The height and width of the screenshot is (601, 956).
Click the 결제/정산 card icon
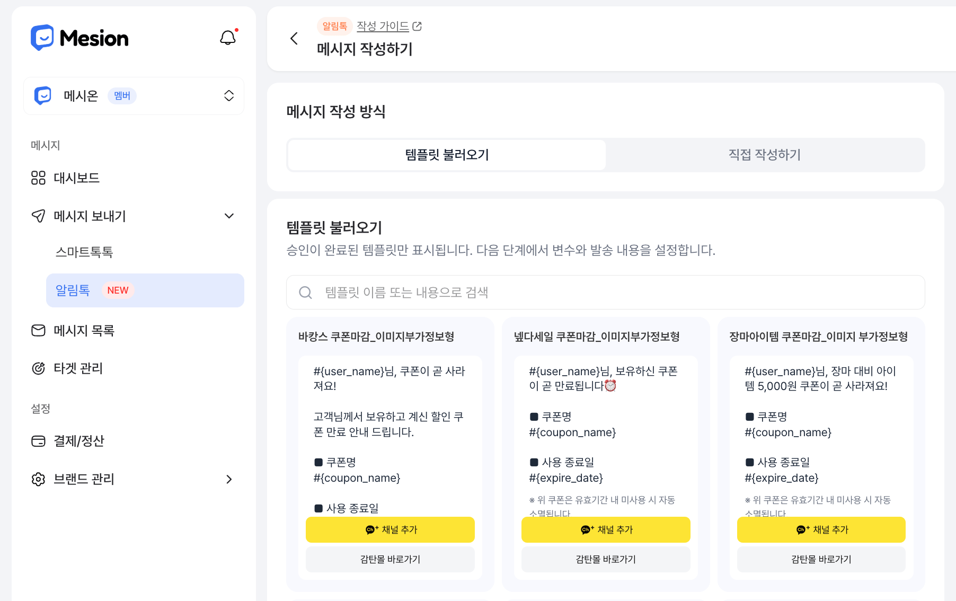(x=38, y=441)
